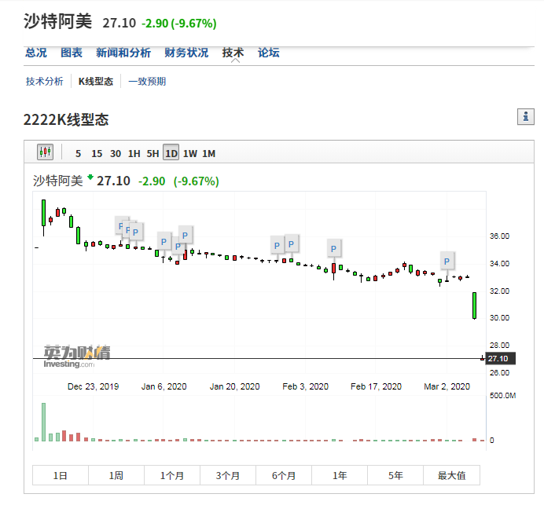Set chart range to 1个月
544x505 pixels.
click(172, 475)
